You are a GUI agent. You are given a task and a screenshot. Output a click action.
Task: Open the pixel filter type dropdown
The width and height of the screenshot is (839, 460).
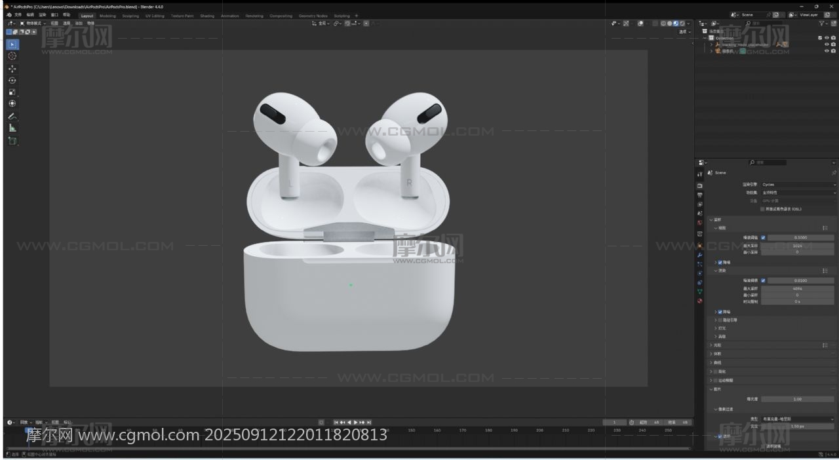[x=798, y=419]
